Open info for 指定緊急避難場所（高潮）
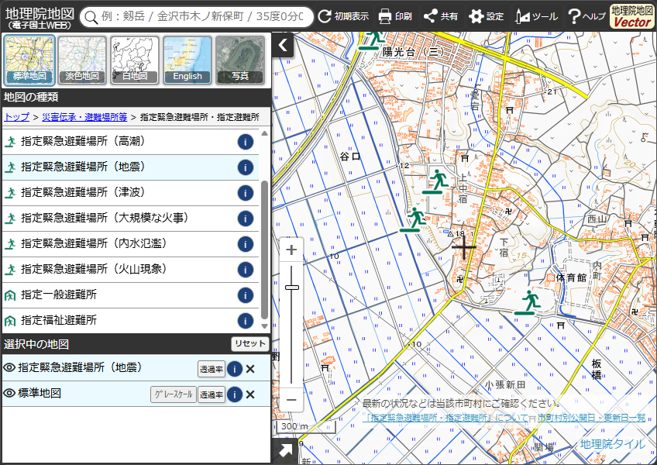Image resolution: width=657 pixels, height=465 pixels. tap(245, 142)
